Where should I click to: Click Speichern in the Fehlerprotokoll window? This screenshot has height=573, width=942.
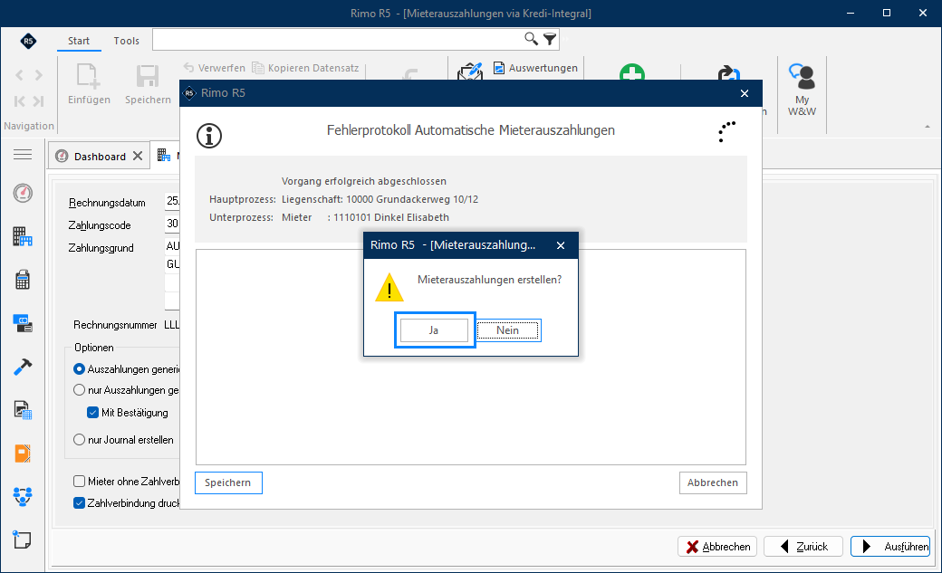228,482
